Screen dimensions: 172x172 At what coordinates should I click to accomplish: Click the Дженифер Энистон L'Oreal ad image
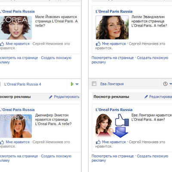16,126
